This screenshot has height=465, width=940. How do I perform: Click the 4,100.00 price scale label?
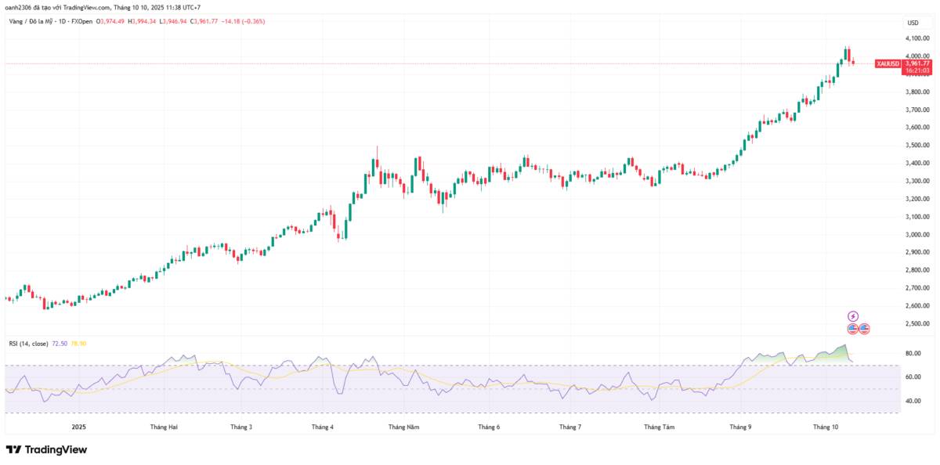(916, 38)
